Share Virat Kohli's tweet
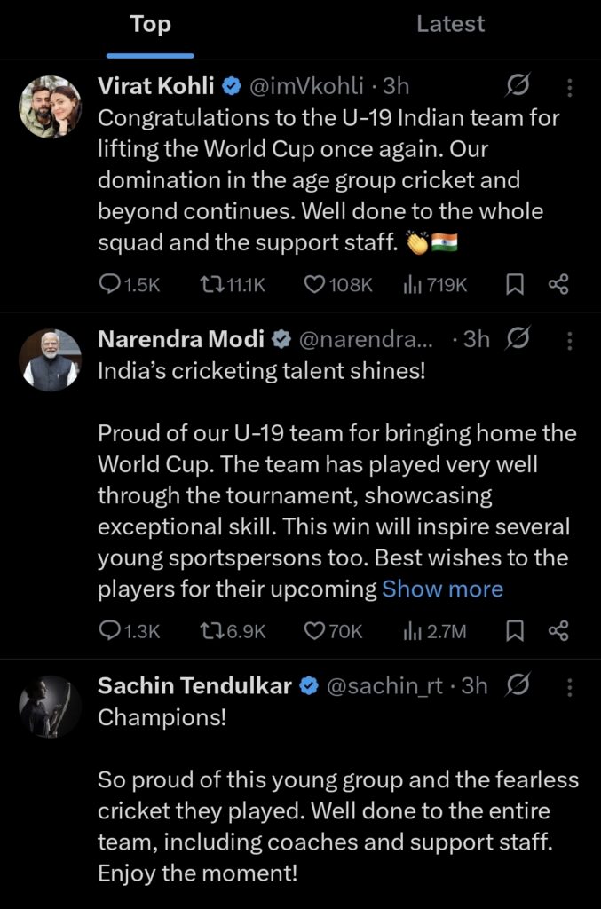 pos(558,285)
